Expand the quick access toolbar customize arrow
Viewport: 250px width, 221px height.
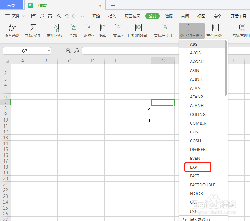82,16
